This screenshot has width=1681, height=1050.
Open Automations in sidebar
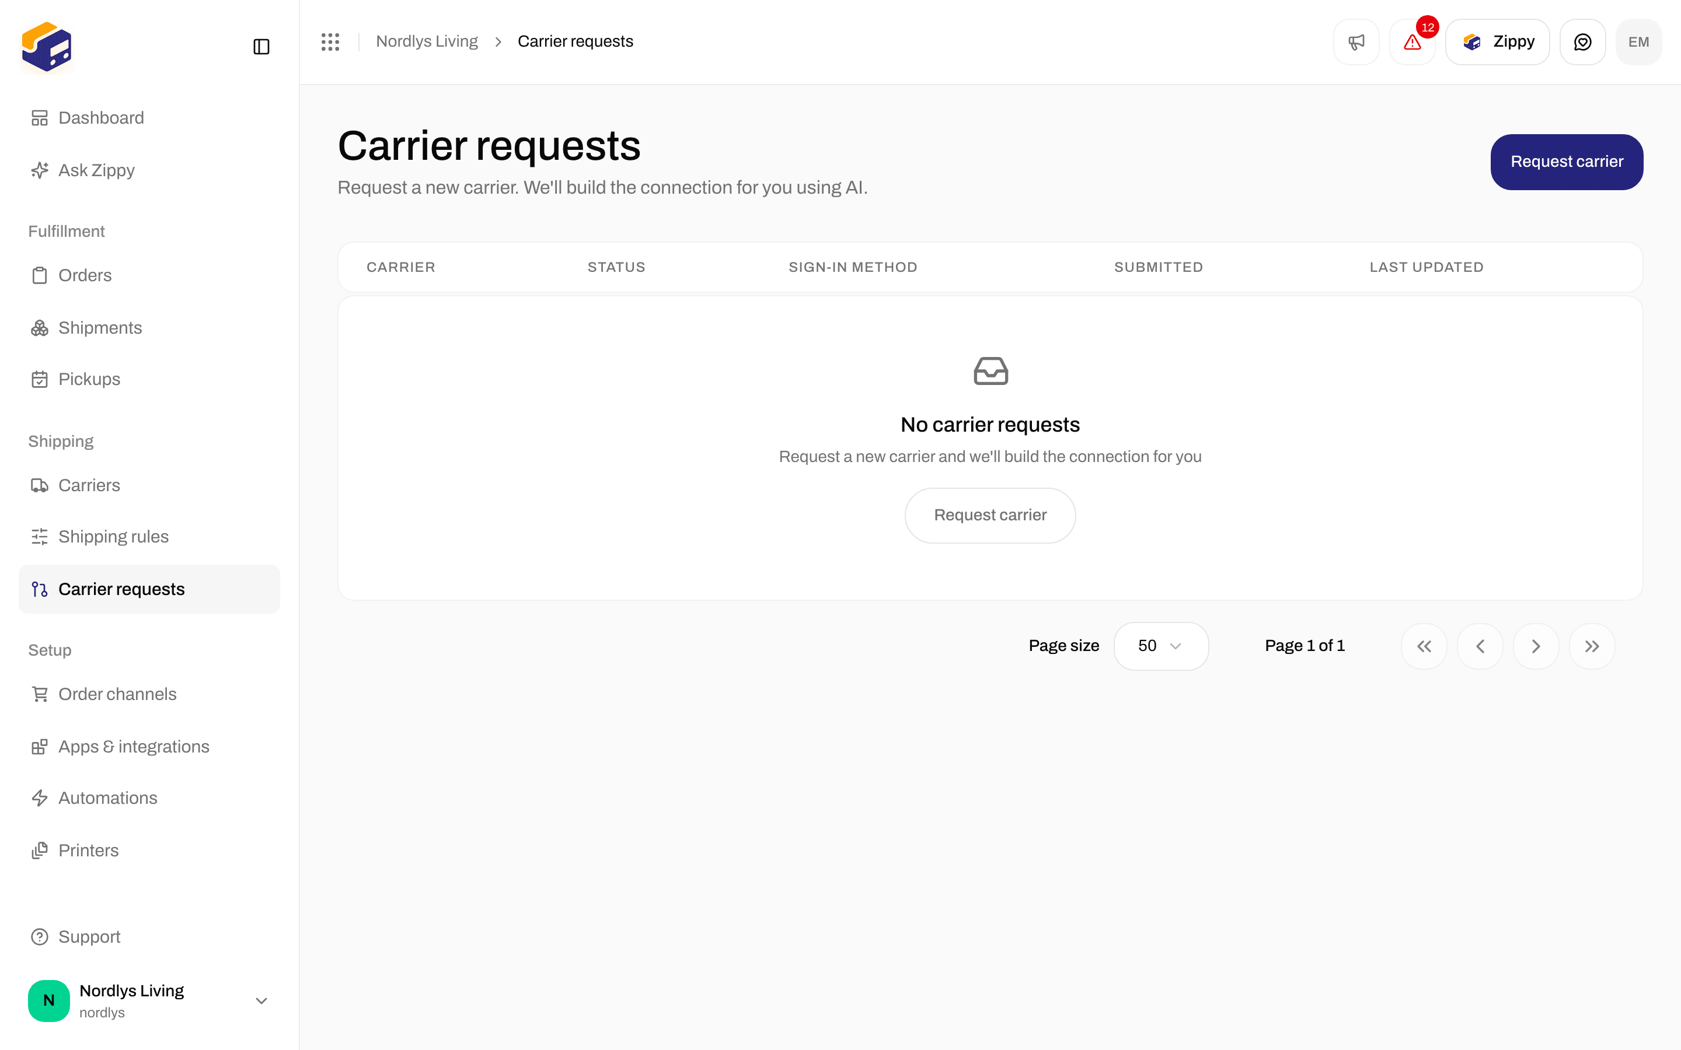pyautogui.click(x=149, y=798)
